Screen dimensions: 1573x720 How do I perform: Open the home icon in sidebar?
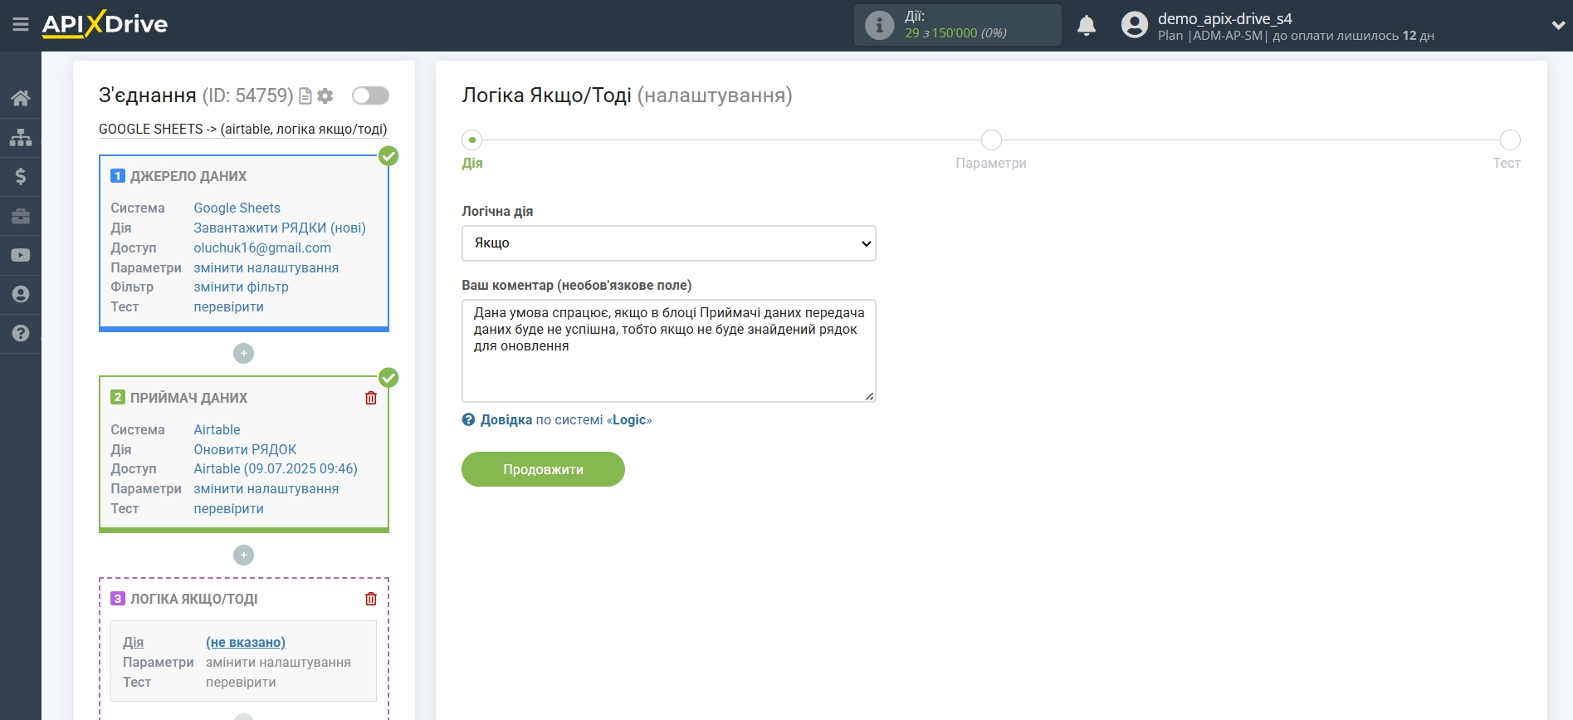click(x=21, y=98)
